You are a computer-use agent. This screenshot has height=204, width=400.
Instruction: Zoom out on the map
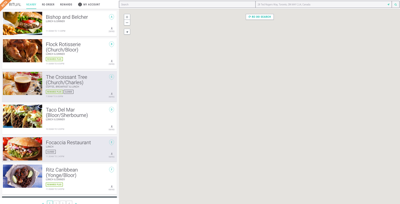pos(127,23)
